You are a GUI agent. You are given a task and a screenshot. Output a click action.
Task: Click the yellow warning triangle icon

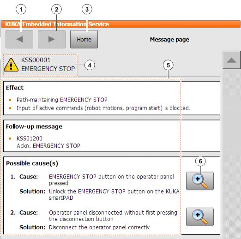click(x=11, y=65)
